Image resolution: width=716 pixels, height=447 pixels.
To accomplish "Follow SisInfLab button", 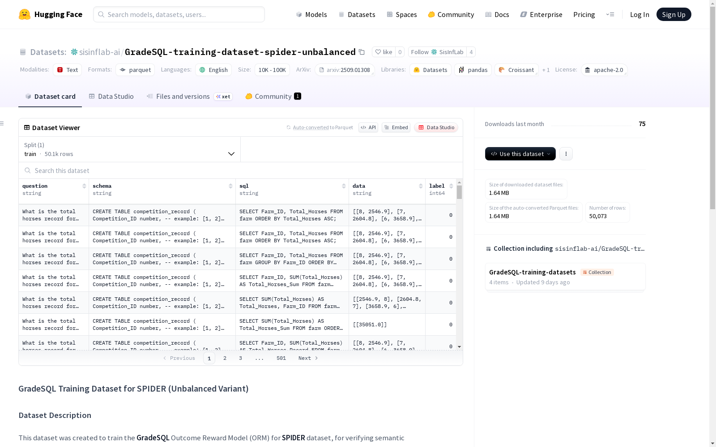I will click(x=437, y=52).
